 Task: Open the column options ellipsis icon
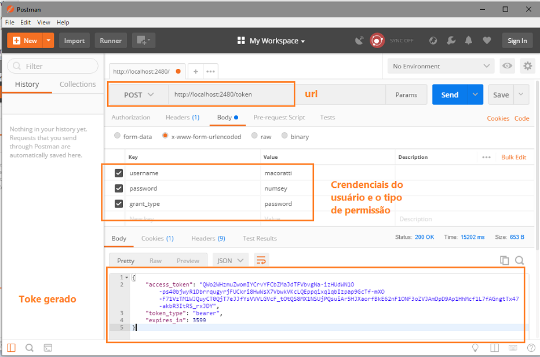pos(486,157)
